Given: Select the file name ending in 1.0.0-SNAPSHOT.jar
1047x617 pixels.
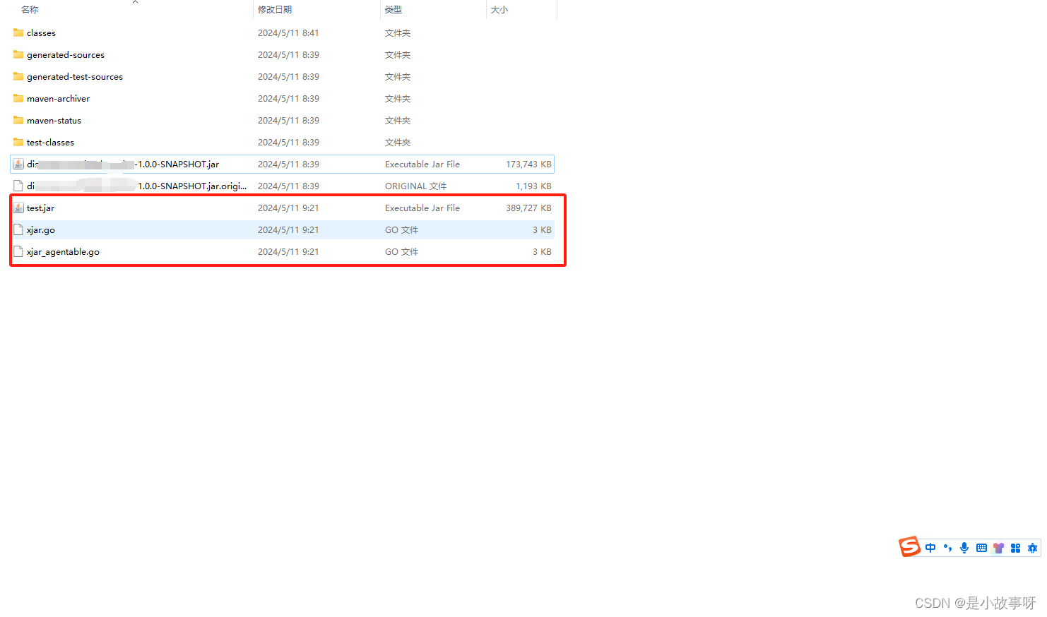Looking at the screenshot, I should [x=123, y=164].
